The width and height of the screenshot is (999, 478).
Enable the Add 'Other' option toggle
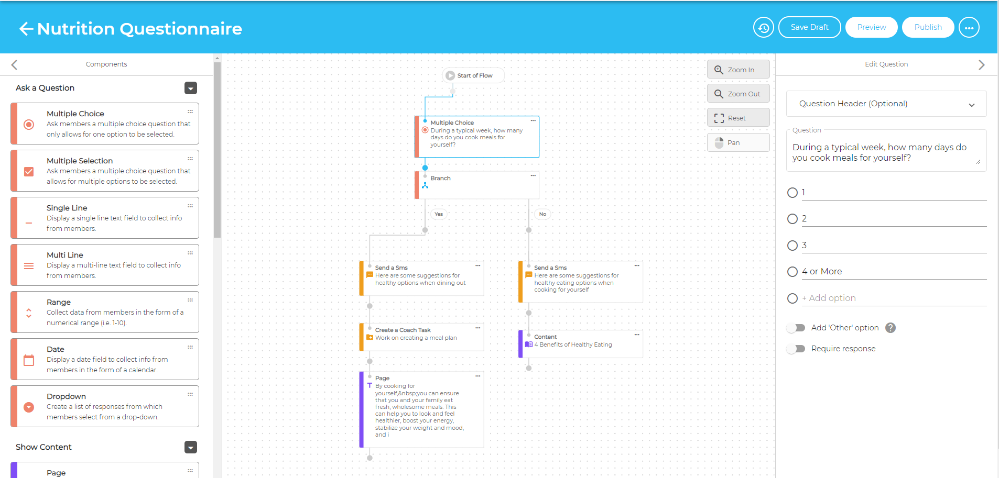[796, 328]
